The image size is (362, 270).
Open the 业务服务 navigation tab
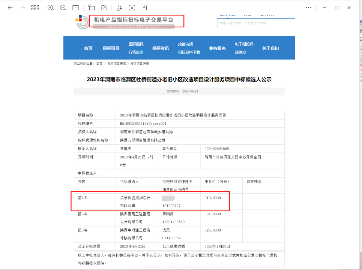coord(218,48)
